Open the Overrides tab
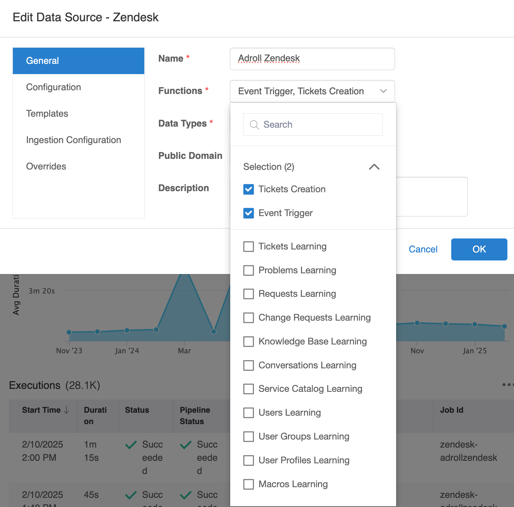 click(79, 167)
